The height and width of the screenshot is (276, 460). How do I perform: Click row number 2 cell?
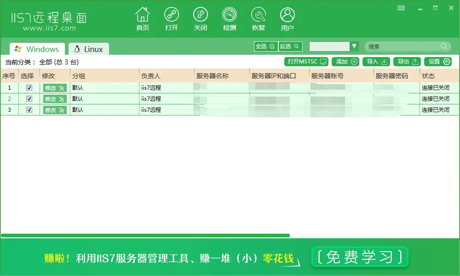[9, 99]
